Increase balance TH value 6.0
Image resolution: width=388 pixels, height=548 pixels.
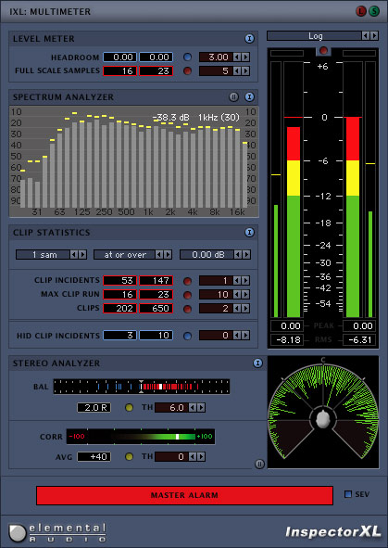pos(201,407)
